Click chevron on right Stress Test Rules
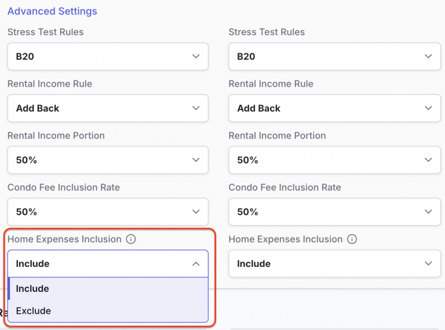The height and width of the screenshot is (330, 445). pyautogui.click(x=428, y=56)
